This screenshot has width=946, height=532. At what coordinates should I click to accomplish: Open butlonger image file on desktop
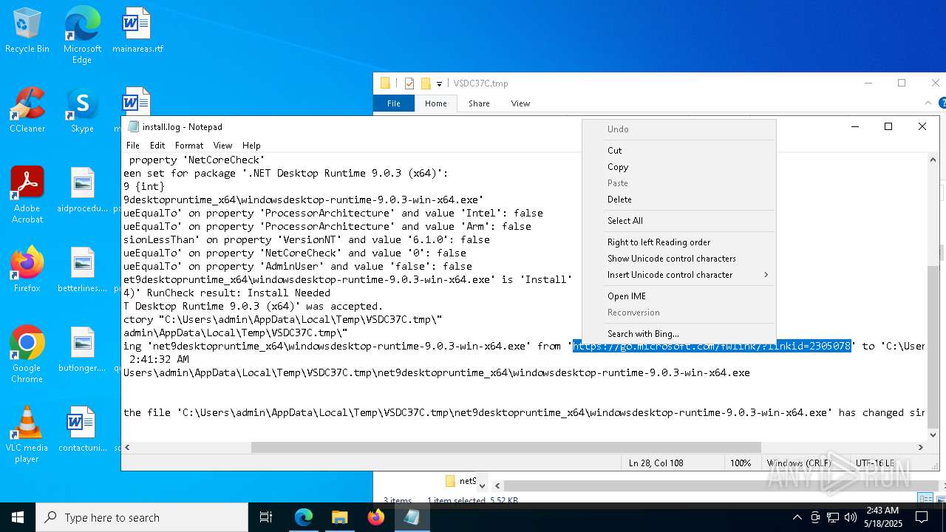pos(82,349)
